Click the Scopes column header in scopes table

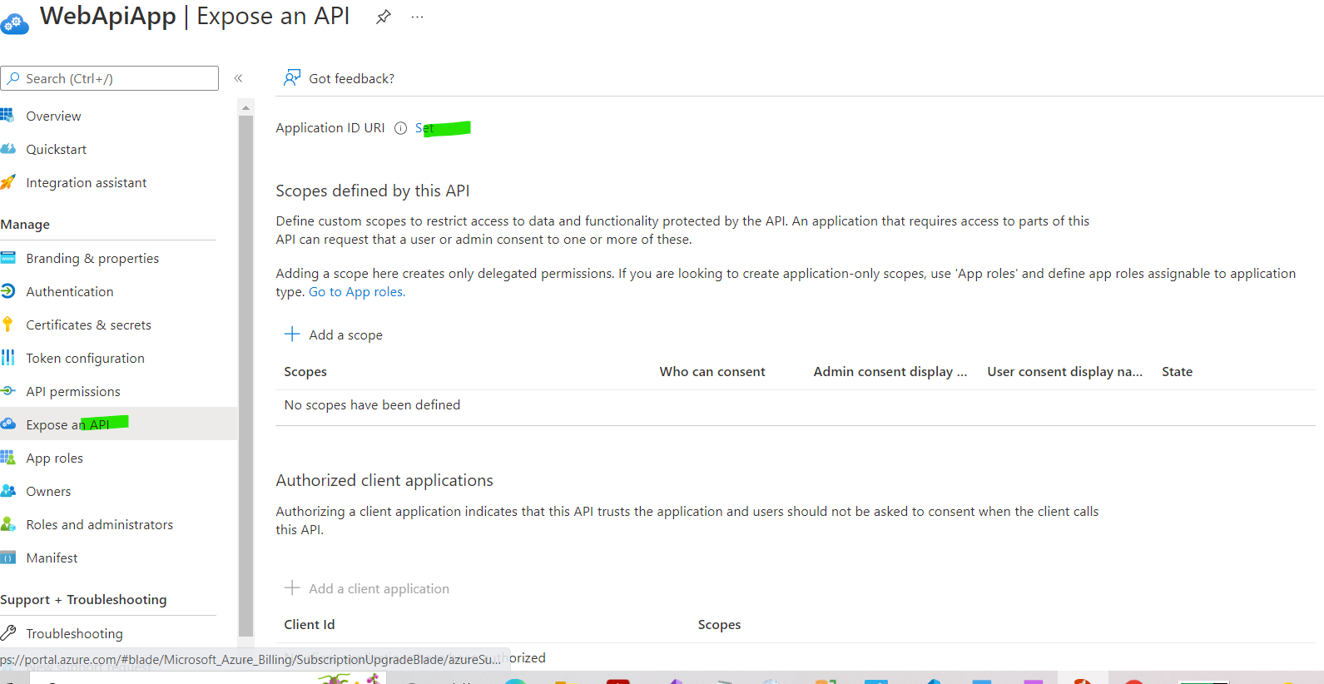pos(305,372)
